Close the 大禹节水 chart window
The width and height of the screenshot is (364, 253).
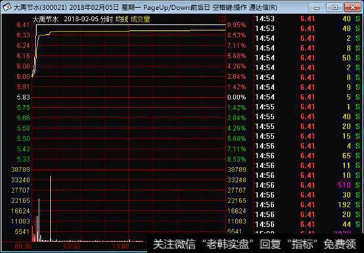coord(353,8)
